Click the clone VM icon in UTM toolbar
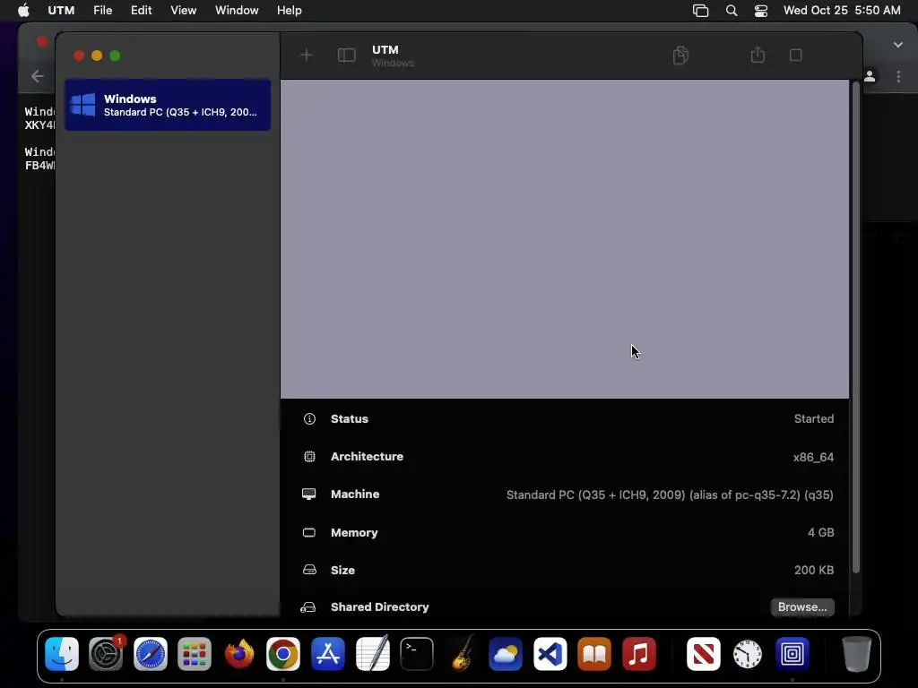Viewport: 918px width, 688px height. click(x=680, y=55)
